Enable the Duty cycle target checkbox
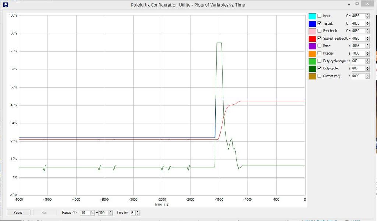This screenshot has height=221, width=377. tap(320, 61)
